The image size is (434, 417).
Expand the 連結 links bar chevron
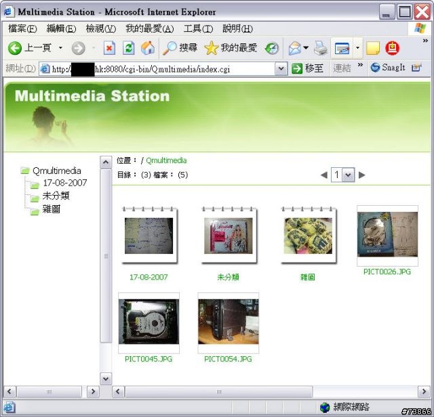pyautogui.click(x=360, y=65)
